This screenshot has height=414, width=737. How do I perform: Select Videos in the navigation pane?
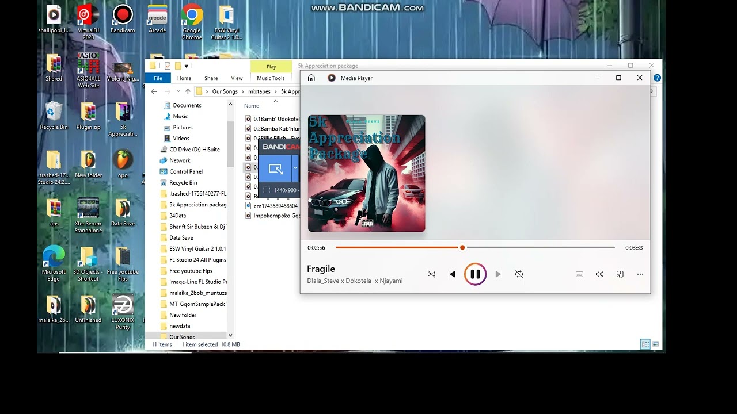pyautogui.click(x=181, y=138)
